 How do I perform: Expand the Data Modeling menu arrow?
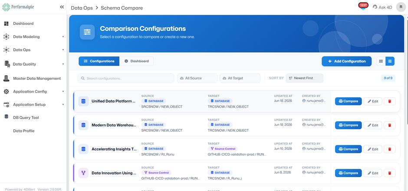[63, 37]
